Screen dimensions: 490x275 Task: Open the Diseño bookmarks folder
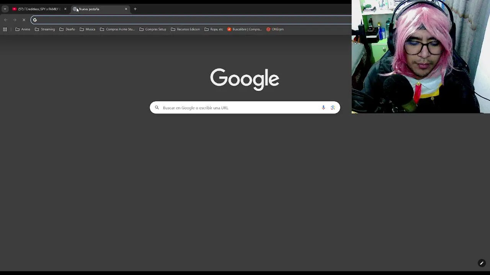(67, 29)
